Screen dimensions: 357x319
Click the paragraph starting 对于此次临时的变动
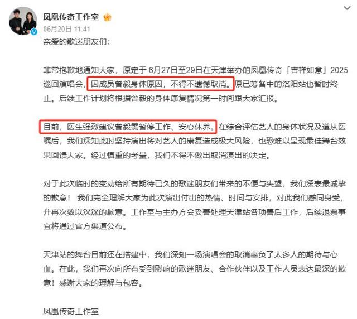195,205
